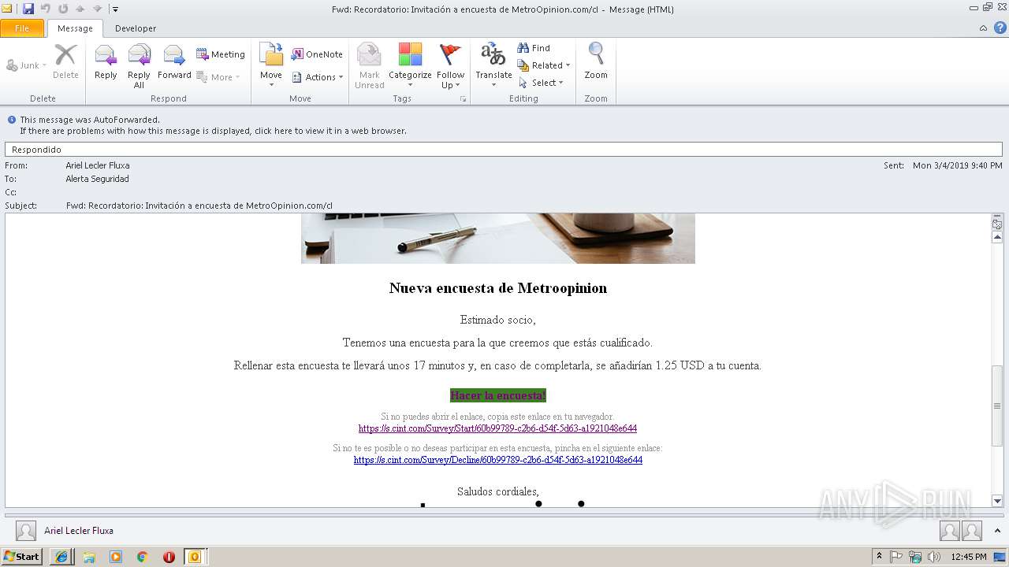Go to next item arrow in quick access

[97, 9]
